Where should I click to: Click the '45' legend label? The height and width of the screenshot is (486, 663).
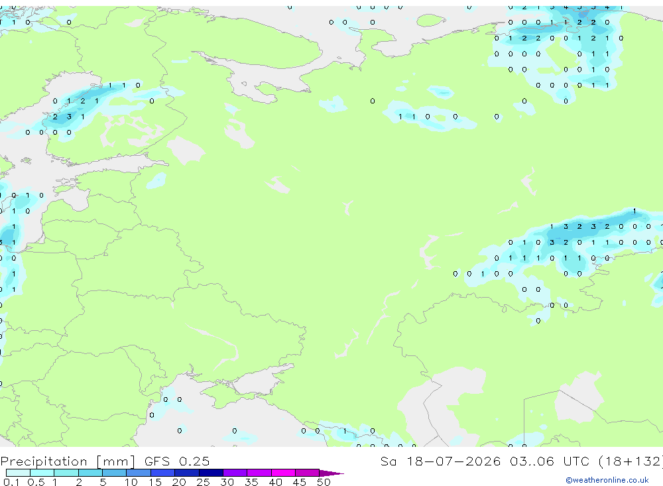tap(300, 482)
